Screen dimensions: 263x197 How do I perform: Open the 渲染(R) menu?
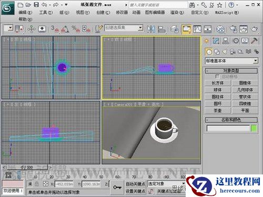[177, 13]
